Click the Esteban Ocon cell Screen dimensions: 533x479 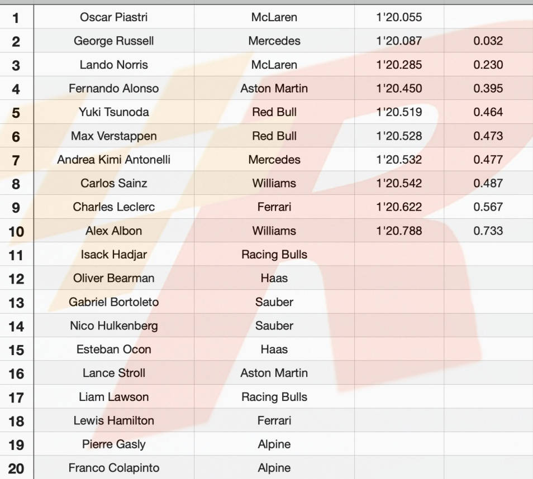coord(114,349)
